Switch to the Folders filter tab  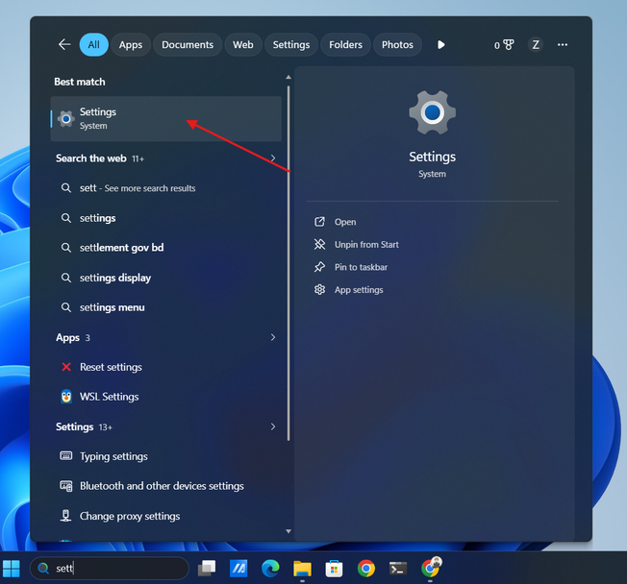coord(345,45)
